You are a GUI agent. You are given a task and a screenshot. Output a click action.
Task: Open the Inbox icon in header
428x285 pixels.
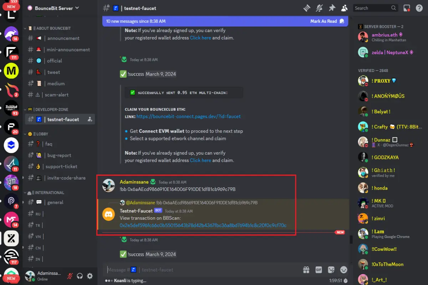click(407, 8)
